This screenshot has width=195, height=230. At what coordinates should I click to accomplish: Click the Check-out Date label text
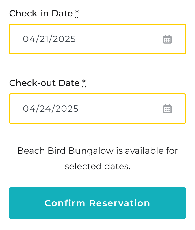pyautogui.click(x=44, y=83)
